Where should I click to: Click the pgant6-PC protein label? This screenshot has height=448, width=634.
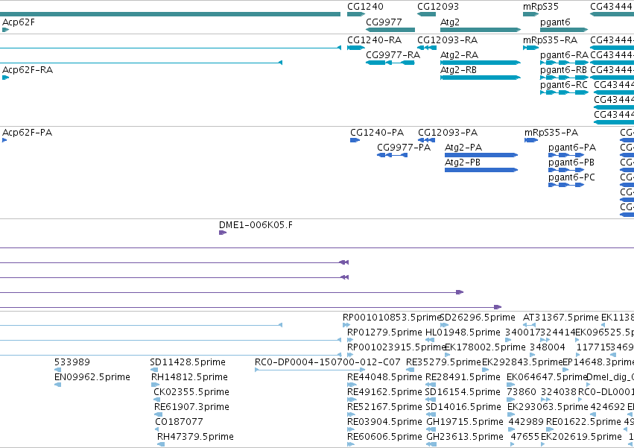click(571, 177)
